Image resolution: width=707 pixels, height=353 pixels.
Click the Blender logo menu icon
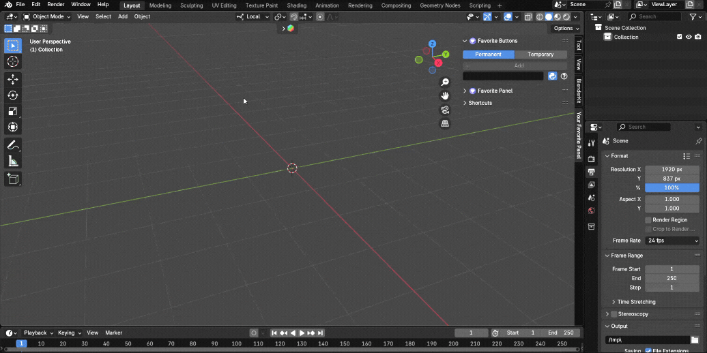[8, 5]
